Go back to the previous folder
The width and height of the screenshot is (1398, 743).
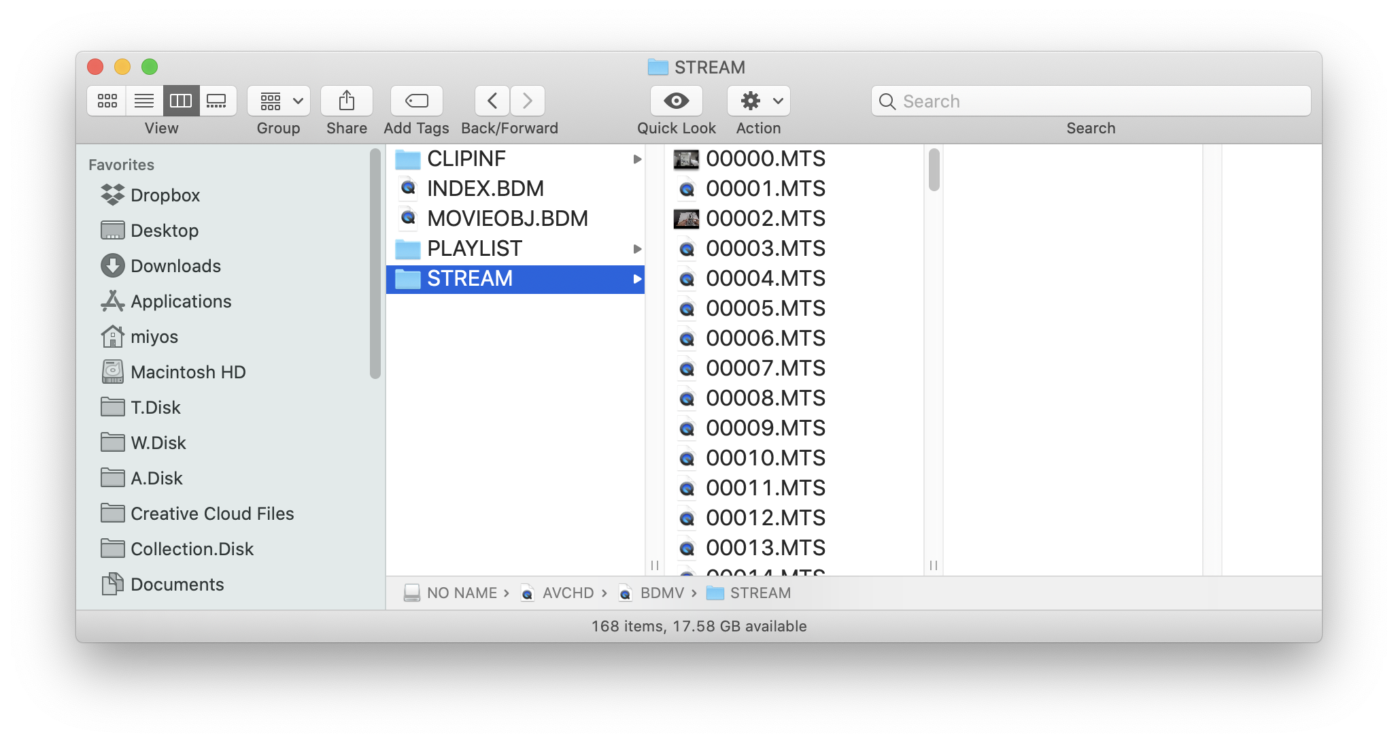tap(492, 101)
